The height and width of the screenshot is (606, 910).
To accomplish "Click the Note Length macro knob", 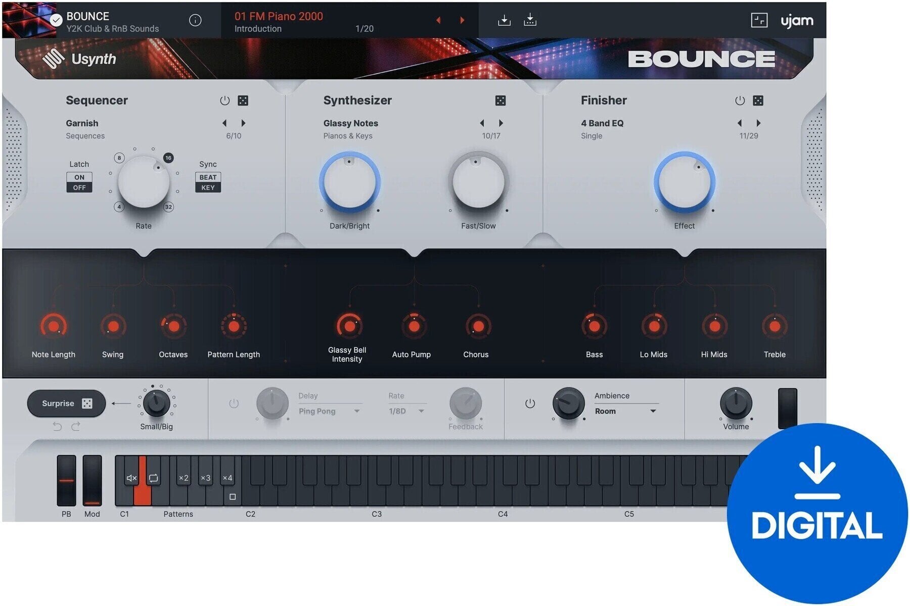I will click(54, 326).
